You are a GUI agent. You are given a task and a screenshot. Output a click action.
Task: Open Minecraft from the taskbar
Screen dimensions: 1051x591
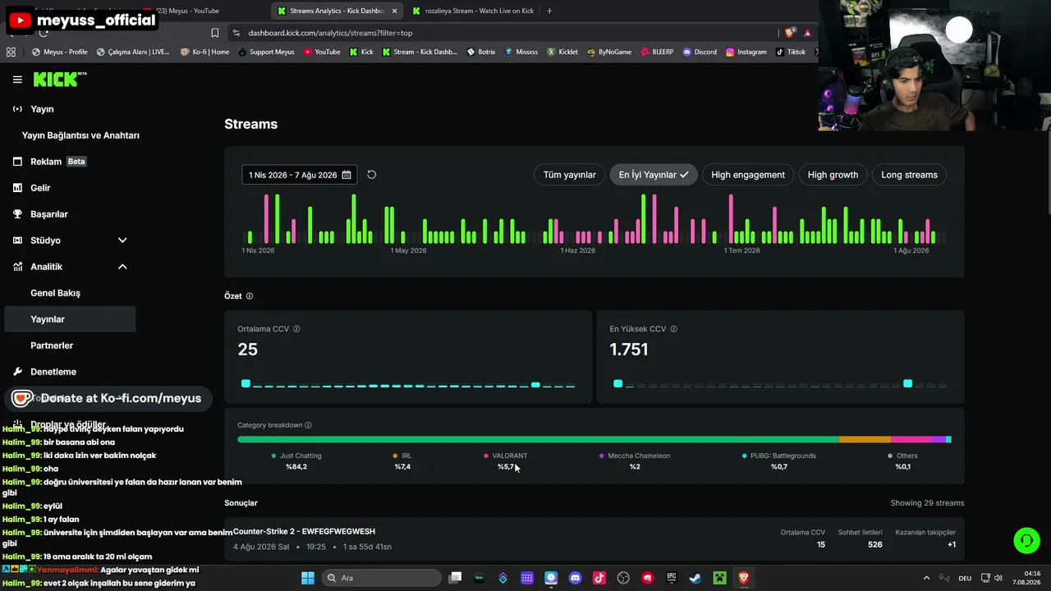(x=720, y=578)
